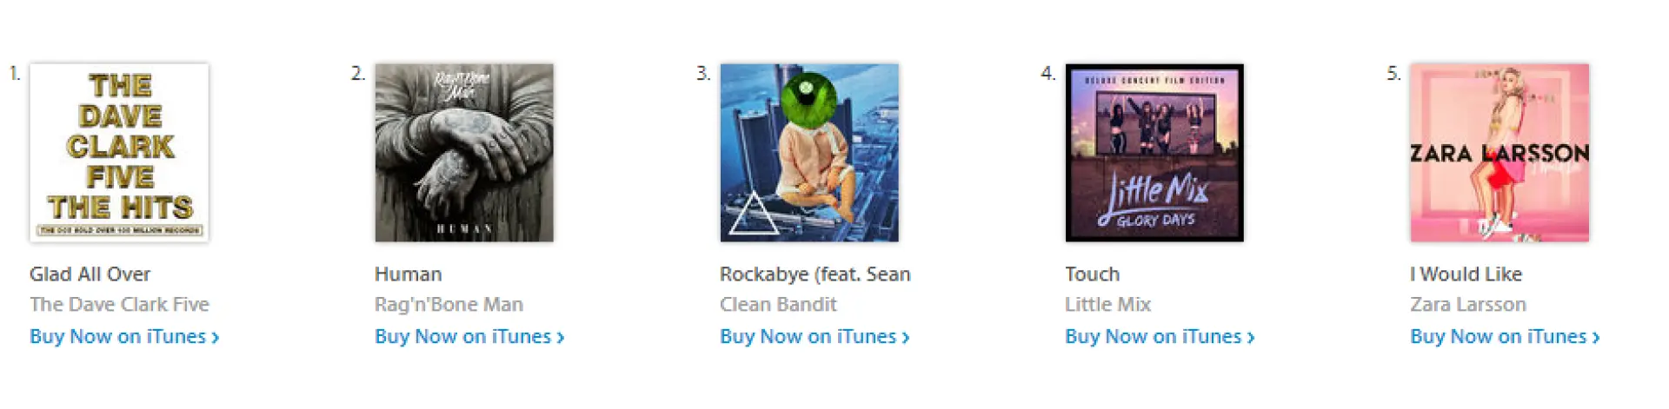Image resolution: width=1669 pixels, height=409 pixels.
Task: Go to The Dave Clark Five artist
Action: click(120, 305)
